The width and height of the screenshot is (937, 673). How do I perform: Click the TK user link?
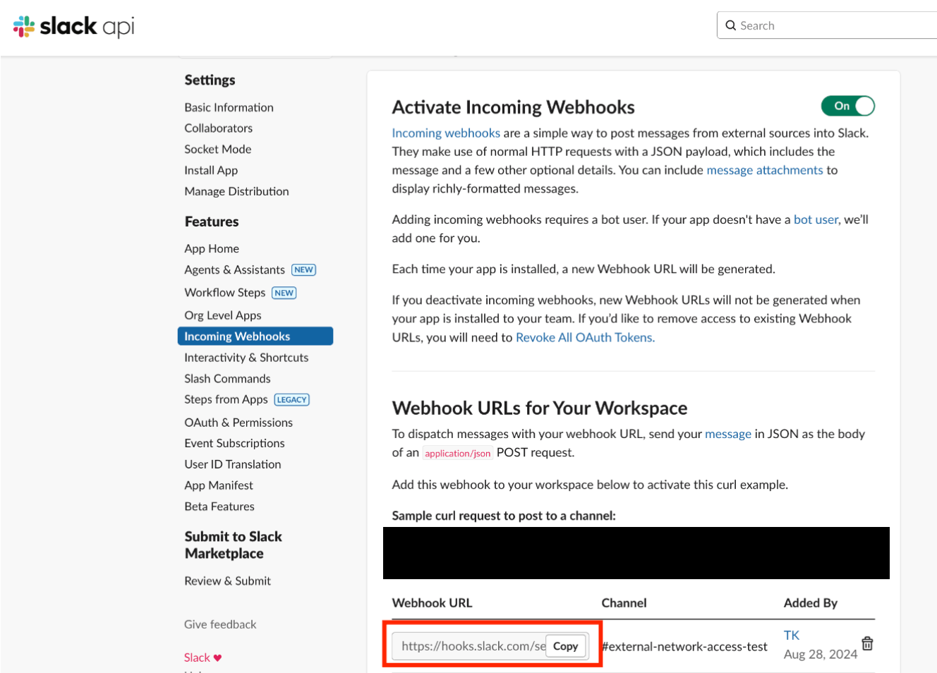point(792,636)
